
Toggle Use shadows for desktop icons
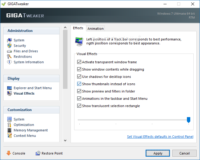point(79,77)
